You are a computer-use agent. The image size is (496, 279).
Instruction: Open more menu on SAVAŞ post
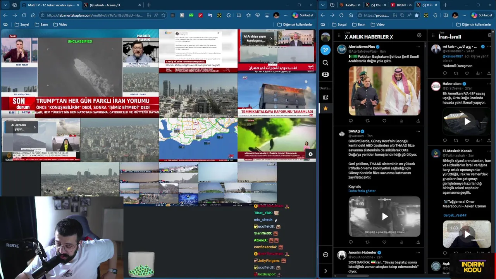pos(418,131)
